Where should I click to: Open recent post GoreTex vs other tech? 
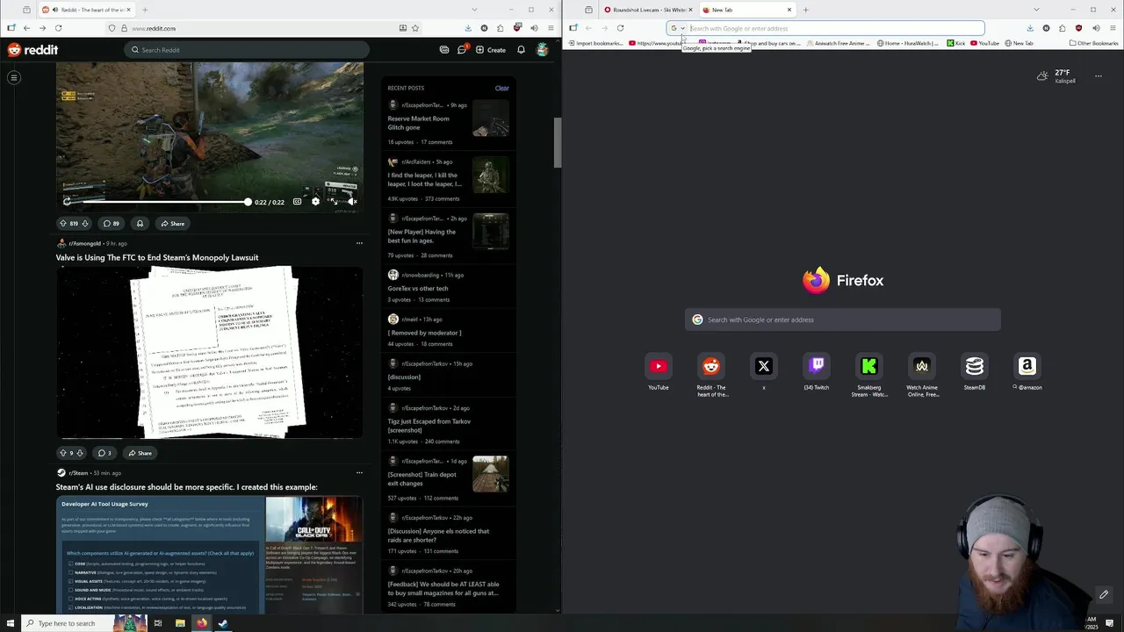pyautogui.click(x=418, y=288)
